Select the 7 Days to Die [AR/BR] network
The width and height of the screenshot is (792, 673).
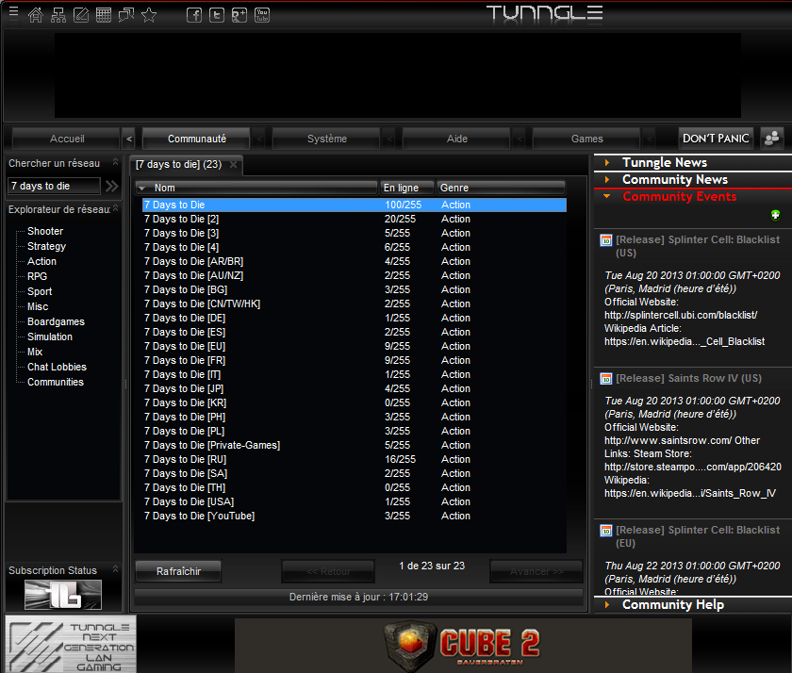pyautogui.click(x=355, y=261)
